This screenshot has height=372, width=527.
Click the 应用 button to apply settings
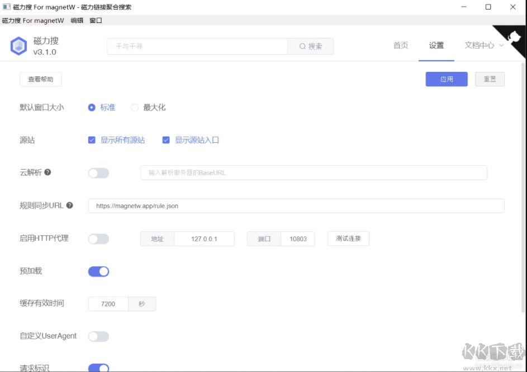click(447, 79)
